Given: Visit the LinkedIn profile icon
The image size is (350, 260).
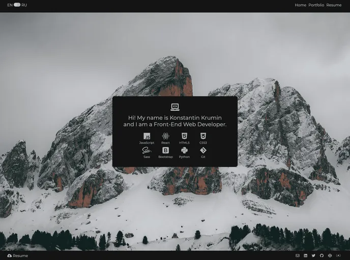Looking at the screenshot, I should pos(306,255).
